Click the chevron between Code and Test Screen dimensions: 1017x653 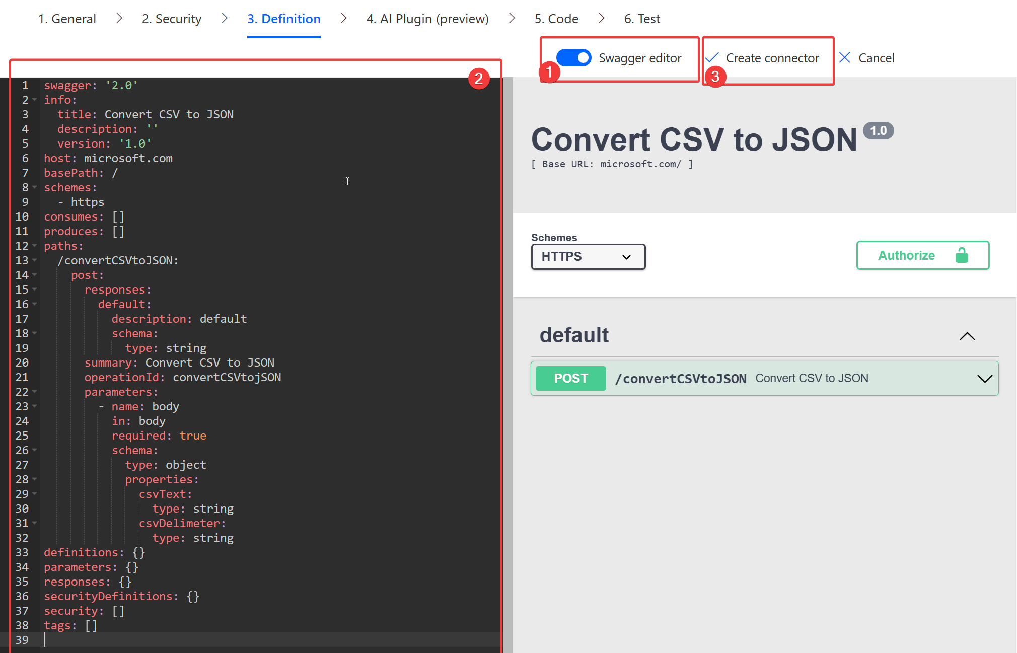[602, 18]
